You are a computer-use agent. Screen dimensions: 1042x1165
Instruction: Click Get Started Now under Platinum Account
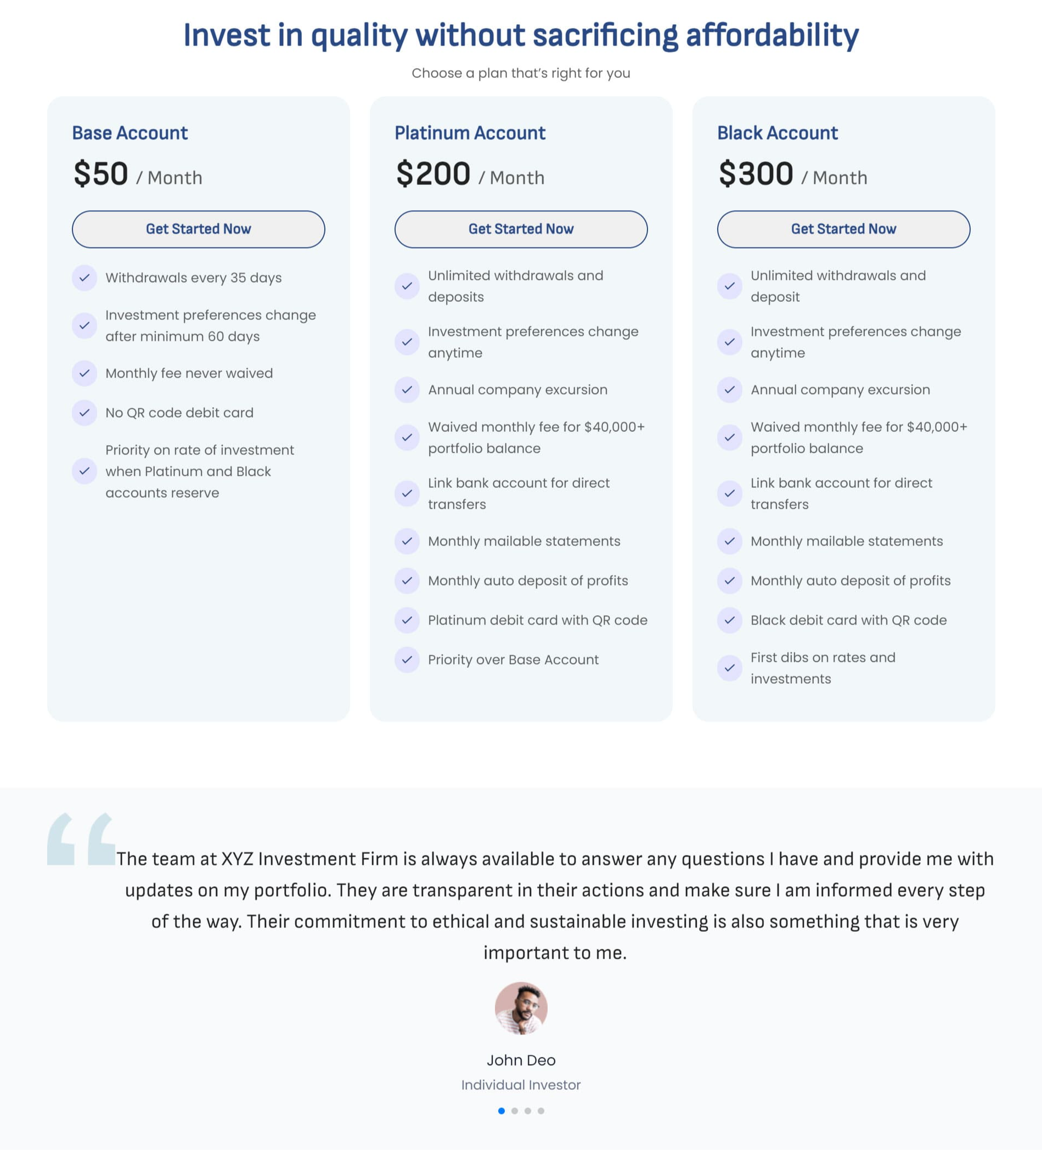(520, 229)
